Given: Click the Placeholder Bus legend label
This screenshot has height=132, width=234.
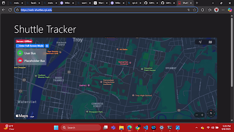Looking at the screenshot, I should [x=35, y=61].
